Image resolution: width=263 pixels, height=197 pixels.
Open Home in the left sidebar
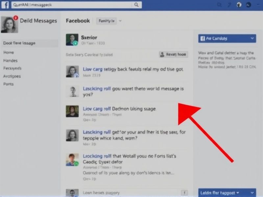click(x=9, y=53)
